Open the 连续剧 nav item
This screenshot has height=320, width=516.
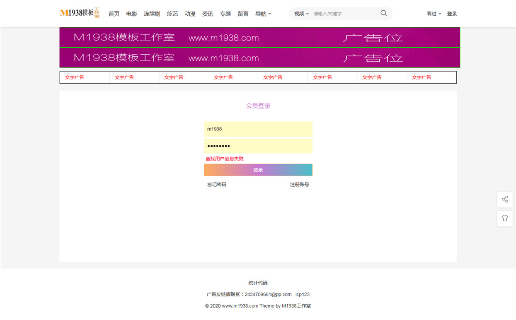(152, 14)
